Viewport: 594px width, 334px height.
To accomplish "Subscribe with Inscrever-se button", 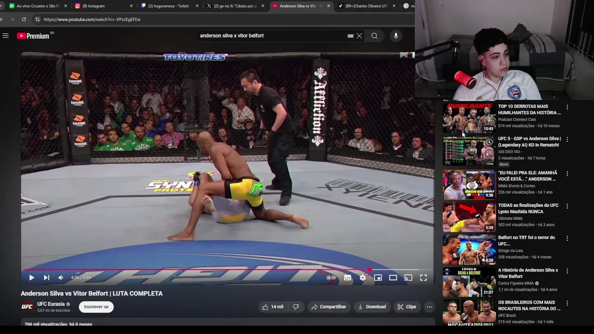I will coord(96,307).
